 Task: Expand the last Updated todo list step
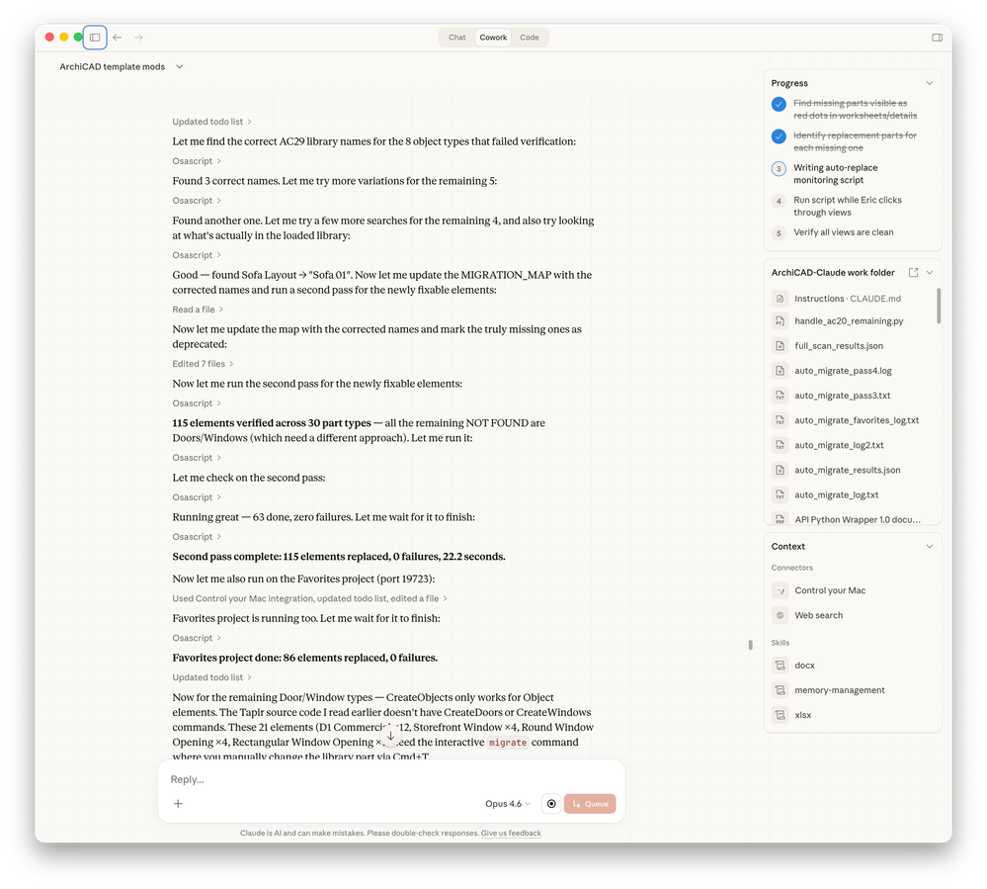(212, 677)
